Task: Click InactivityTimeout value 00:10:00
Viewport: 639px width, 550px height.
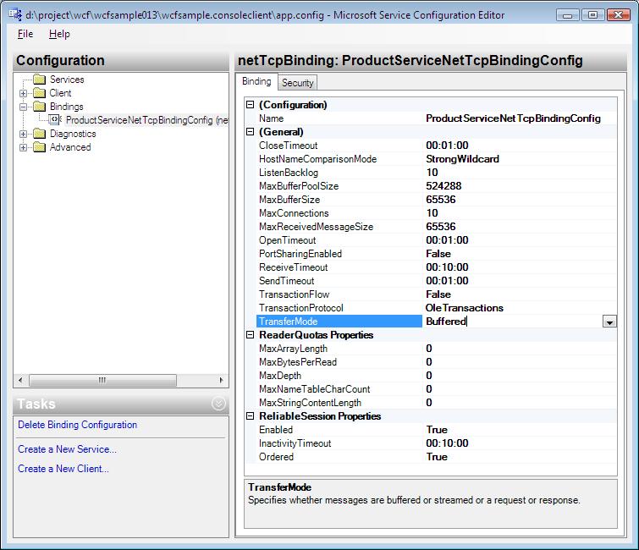Action: pos(447,443)
